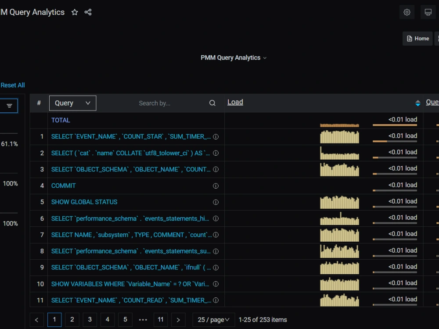Open info icon for query row 2

216,153
